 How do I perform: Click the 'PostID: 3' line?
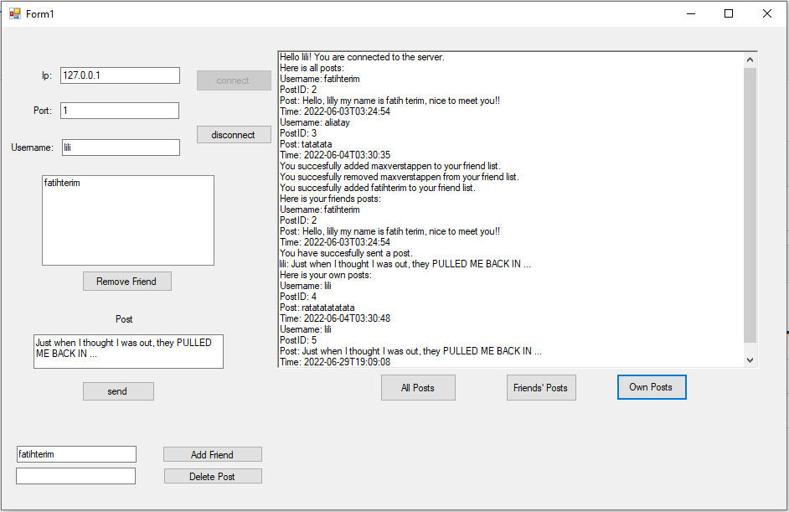pyautogui.click(x=298, y=133)
